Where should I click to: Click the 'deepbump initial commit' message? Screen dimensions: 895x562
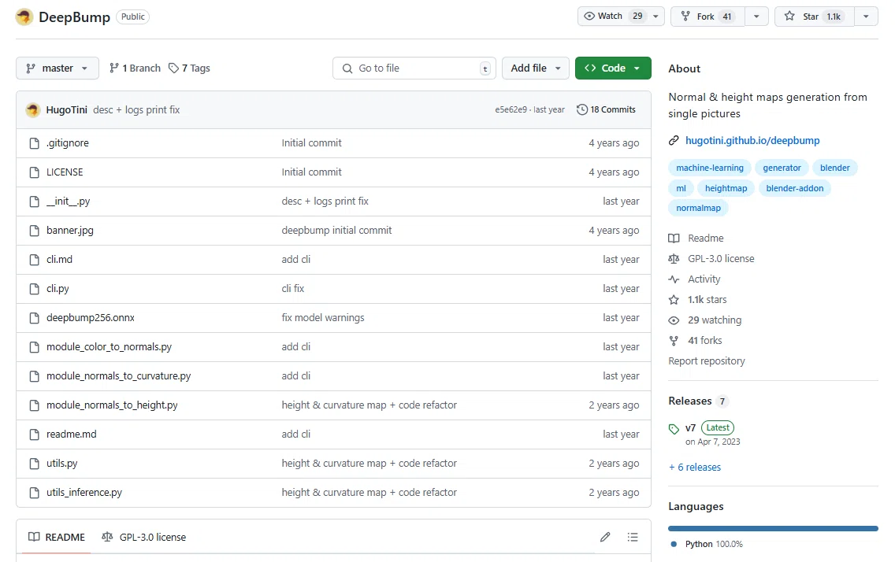click(336, 231)
